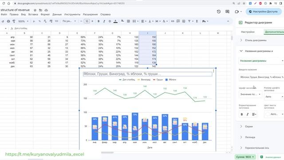Switch to the Дополнительные tab in chart editor
This screenshot has height=160, width=284.
click(x=274, y=32)
